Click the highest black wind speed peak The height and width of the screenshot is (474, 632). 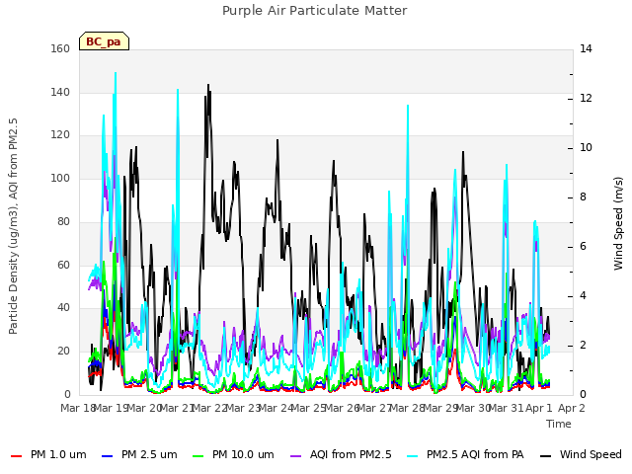pos(208,86)
